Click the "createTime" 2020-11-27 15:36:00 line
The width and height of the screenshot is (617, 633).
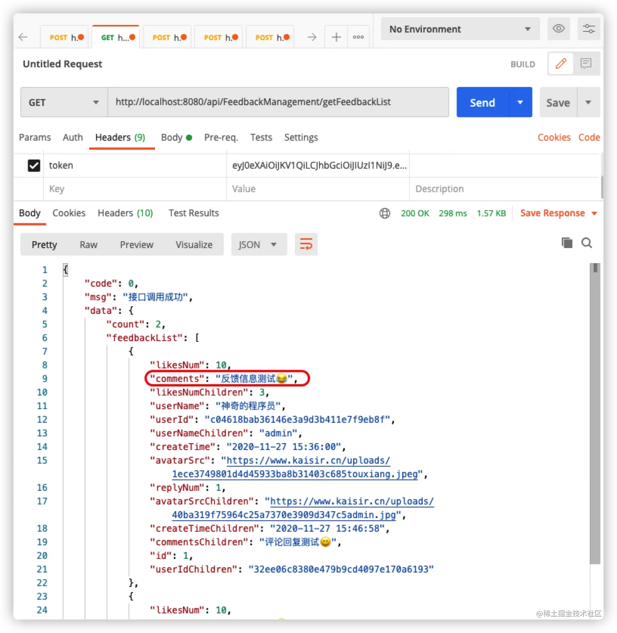(x=248, y=446)
